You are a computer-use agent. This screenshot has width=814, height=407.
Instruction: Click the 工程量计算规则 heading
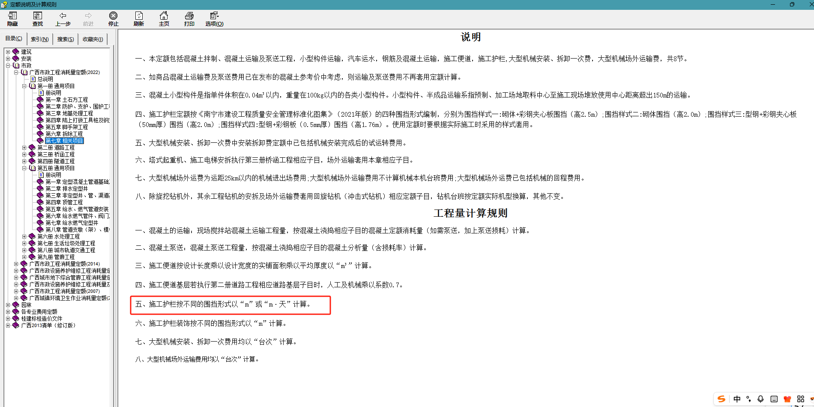[x=470, y=213]
